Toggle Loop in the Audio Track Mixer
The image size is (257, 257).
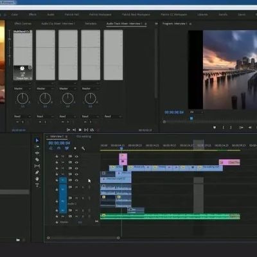(x=92, y=130)
